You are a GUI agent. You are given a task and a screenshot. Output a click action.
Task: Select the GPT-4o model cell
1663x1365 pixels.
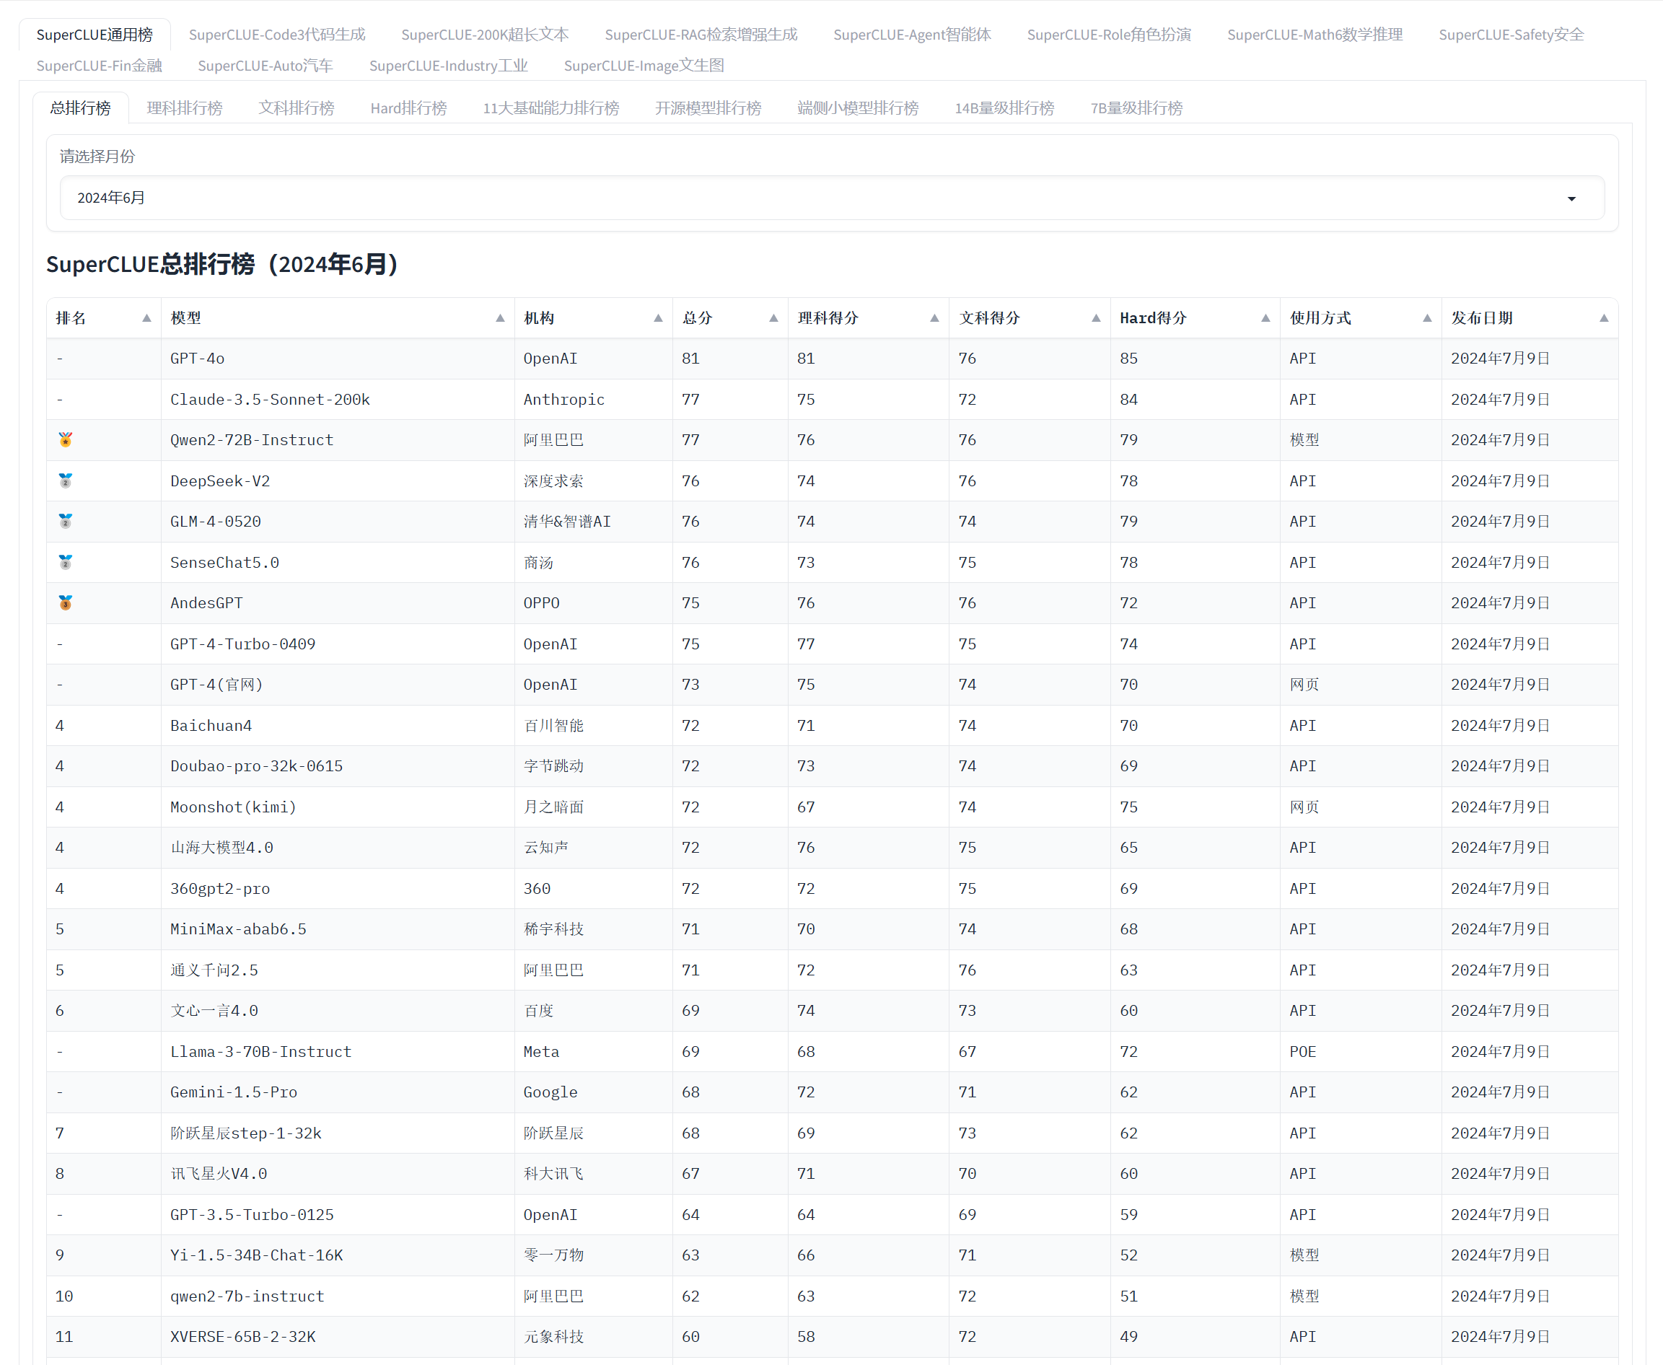click(338, 359)
